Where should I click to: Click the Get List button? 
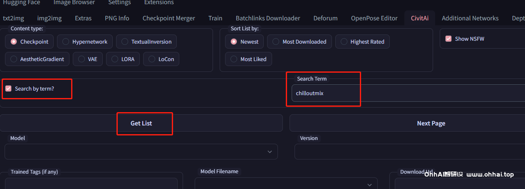141,123
